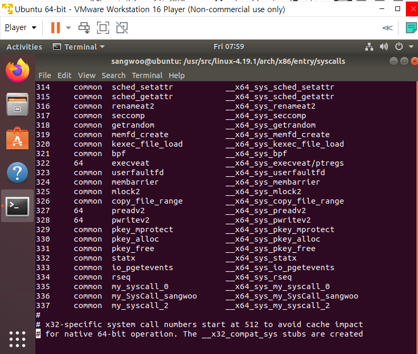Open the Terminal menu in menu bar
This screenshot has width=418, height=354.
pos(147,75)
